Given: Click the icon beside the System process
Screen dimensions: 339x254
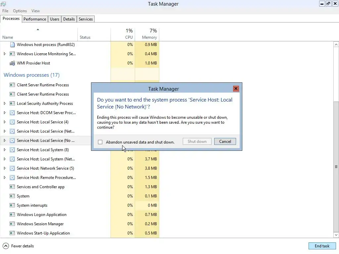Looking at the screenshot, I should (x=12, y=196).
